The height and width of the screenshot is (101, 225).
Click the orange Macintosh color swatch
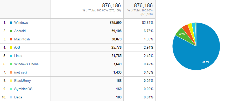(11, 39)
